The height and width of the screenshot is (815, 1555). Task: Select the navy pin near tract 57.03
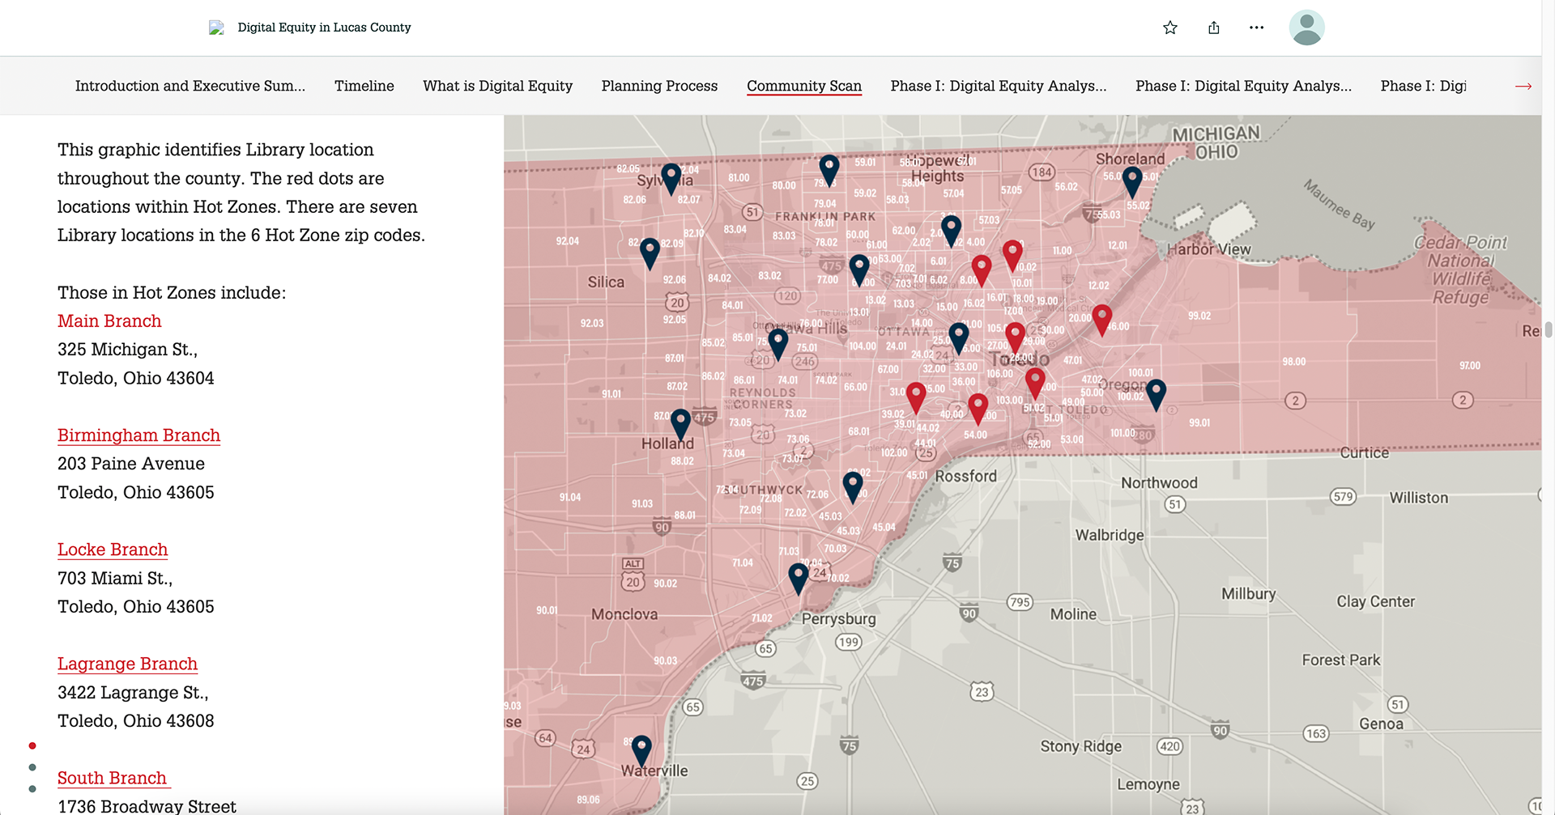point(951,231)
